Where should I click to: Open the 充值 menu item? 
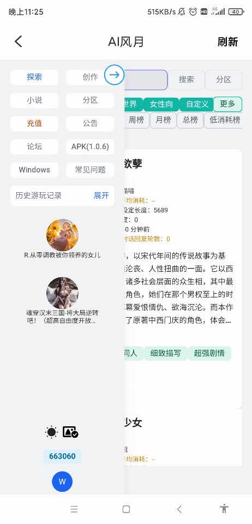[34, 123]
